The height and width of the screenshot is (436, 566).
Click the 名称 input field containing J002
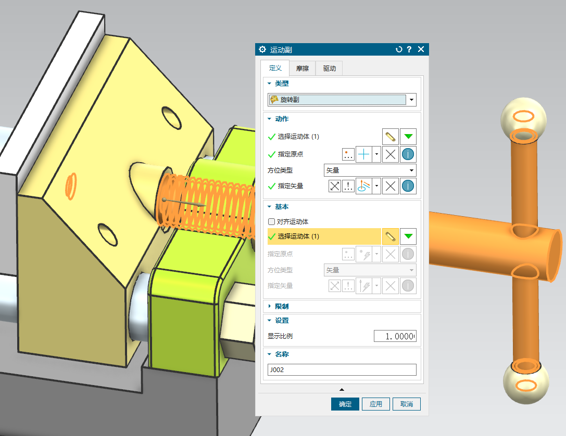(x=342, y=370)
